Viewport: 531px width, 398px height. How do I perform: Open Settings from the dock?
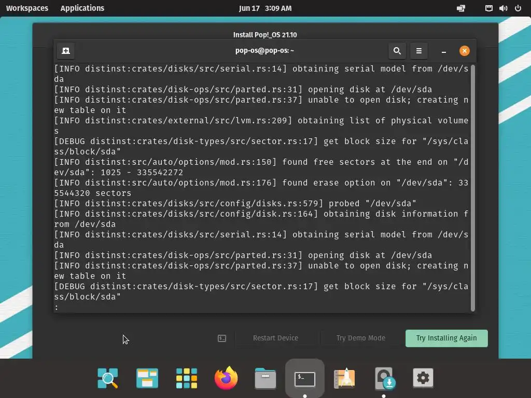tap(423, 378)
